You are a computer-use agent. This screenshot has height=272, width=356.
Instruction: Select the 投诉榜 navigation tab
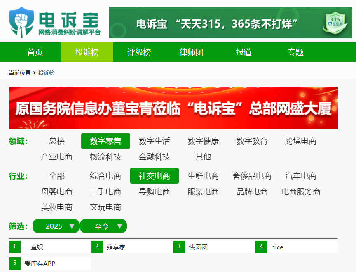coord(87,52)
